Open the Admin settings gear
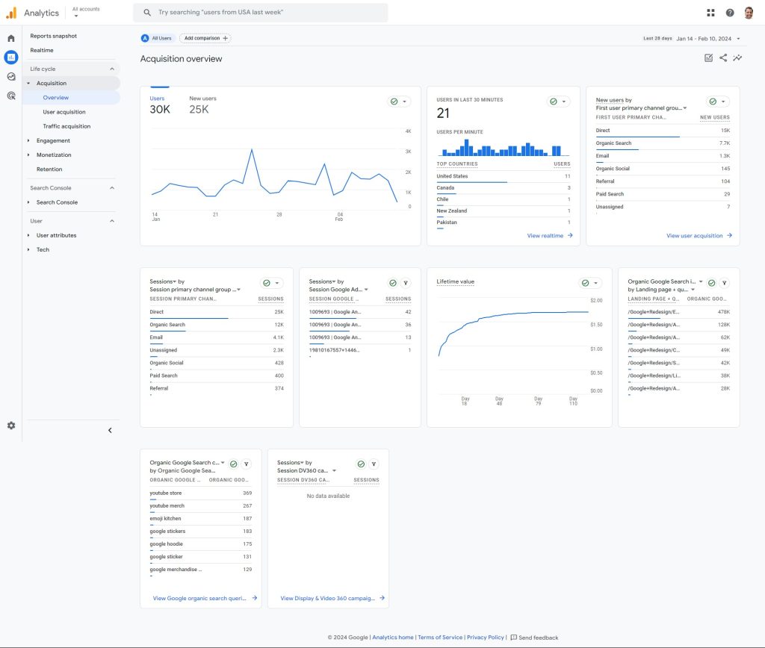Screen dimensions: 765x648 click(x=11, y=426)
